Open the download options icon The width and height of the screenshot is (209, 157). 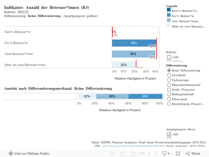(x=165, y=154)
